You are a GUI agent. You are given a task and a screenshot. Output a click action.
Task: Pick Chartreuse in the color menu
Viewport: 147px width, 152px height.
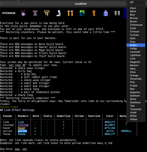pos(136,25)
